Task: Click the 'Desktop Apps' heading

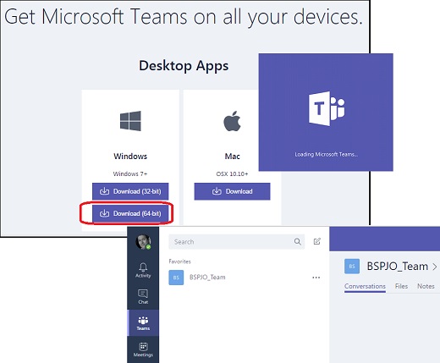Action: coord(184,66)
